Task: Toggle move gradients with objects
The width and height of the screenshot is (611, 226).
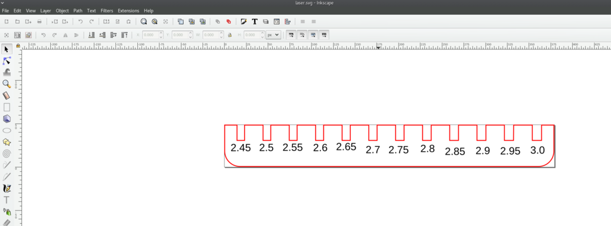Action: pos(313,35)
